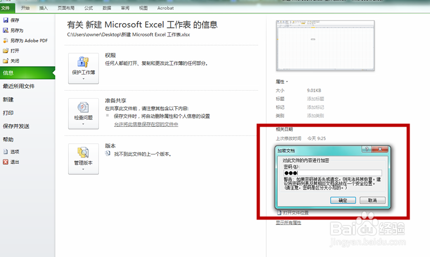Image resolution: width=430 pixels, height=257 pixels.
Task: Click the Manage Versions icon
Action: coord(83,152)
